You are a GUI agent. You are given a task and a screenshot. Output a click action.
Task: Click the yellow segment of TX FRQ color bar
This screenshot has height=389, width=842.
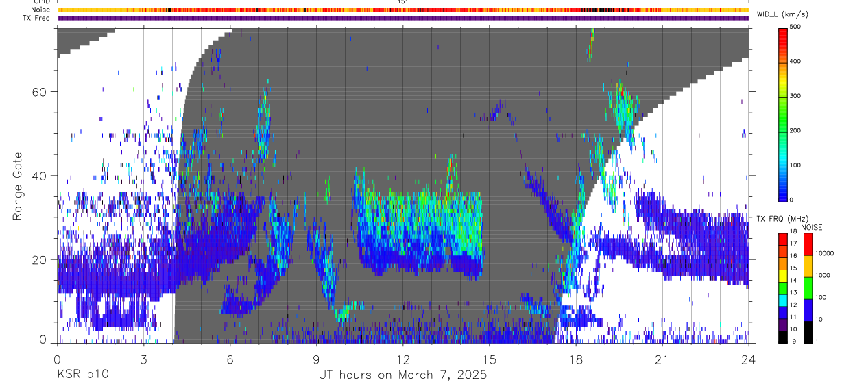pos(783,276)
